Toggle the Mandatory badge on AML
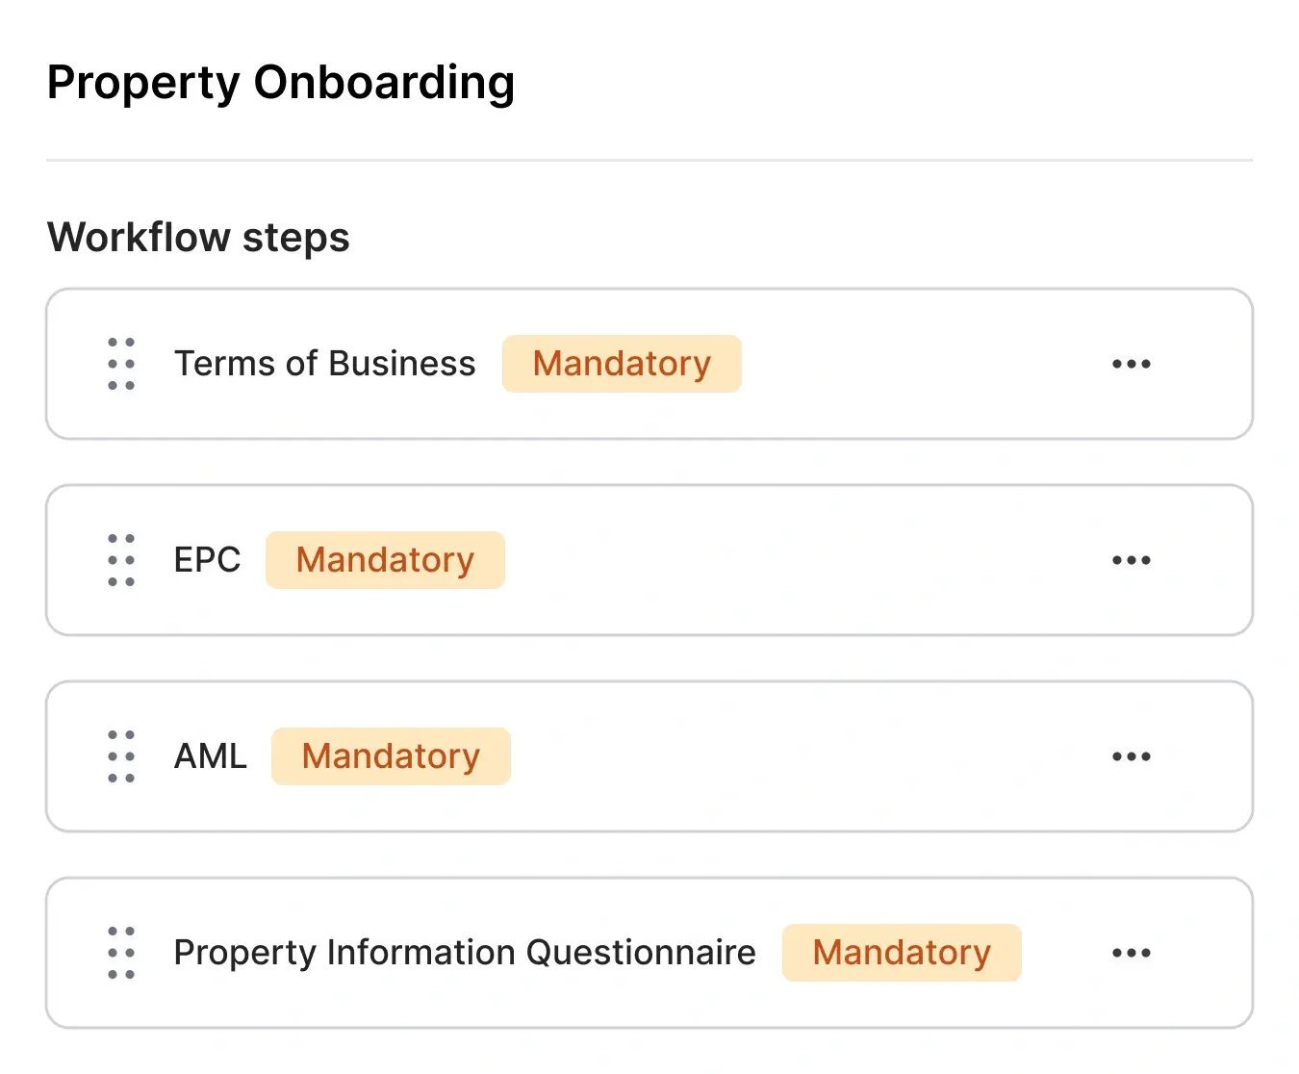Image resolution: width=1299 pixels, height=1074 pixels. 391,756
